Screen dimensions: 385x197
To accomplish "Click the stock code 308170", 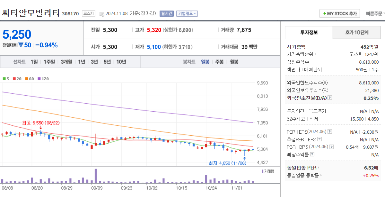I will click(70, 14).
